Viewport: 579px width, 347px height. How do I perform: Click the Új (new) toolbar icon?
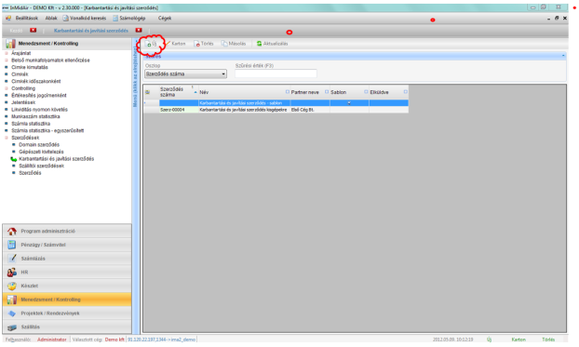[149, 44]
